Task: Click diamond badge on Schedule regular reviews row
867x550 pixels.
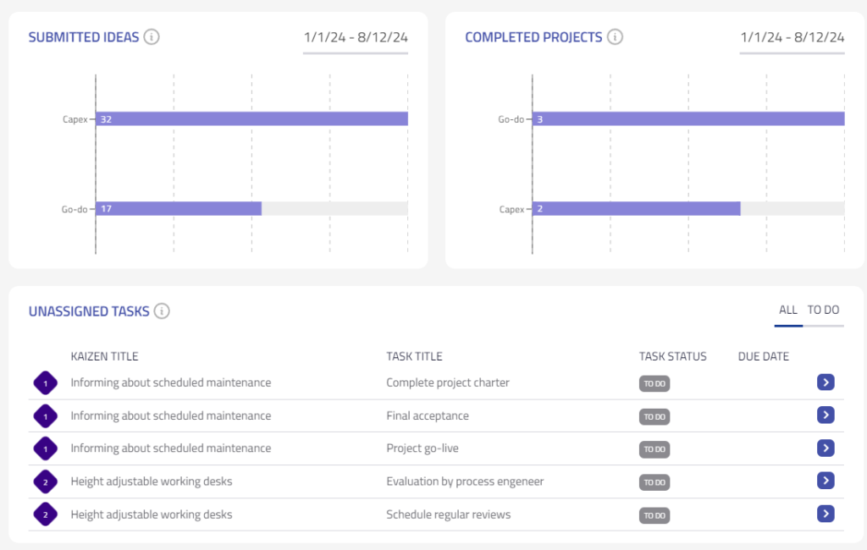Action: point(45,514)
